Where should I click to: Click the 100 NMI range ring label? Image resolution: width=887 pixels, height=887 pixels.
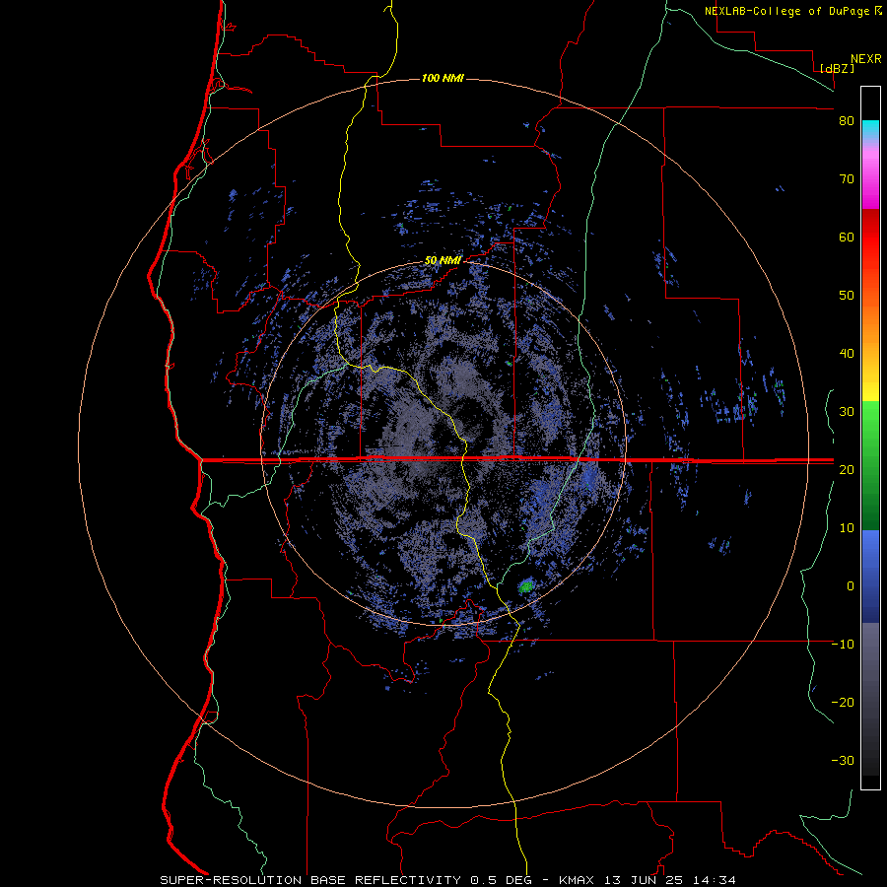click(x=443, y=78)
